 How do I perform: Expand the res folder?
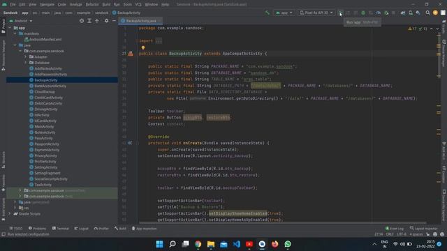pyautogui.click(x=15, y=208)
